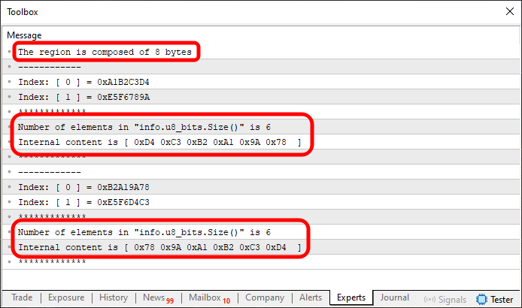
Task: Switch to the Trade tab
Action: (22, 297)
